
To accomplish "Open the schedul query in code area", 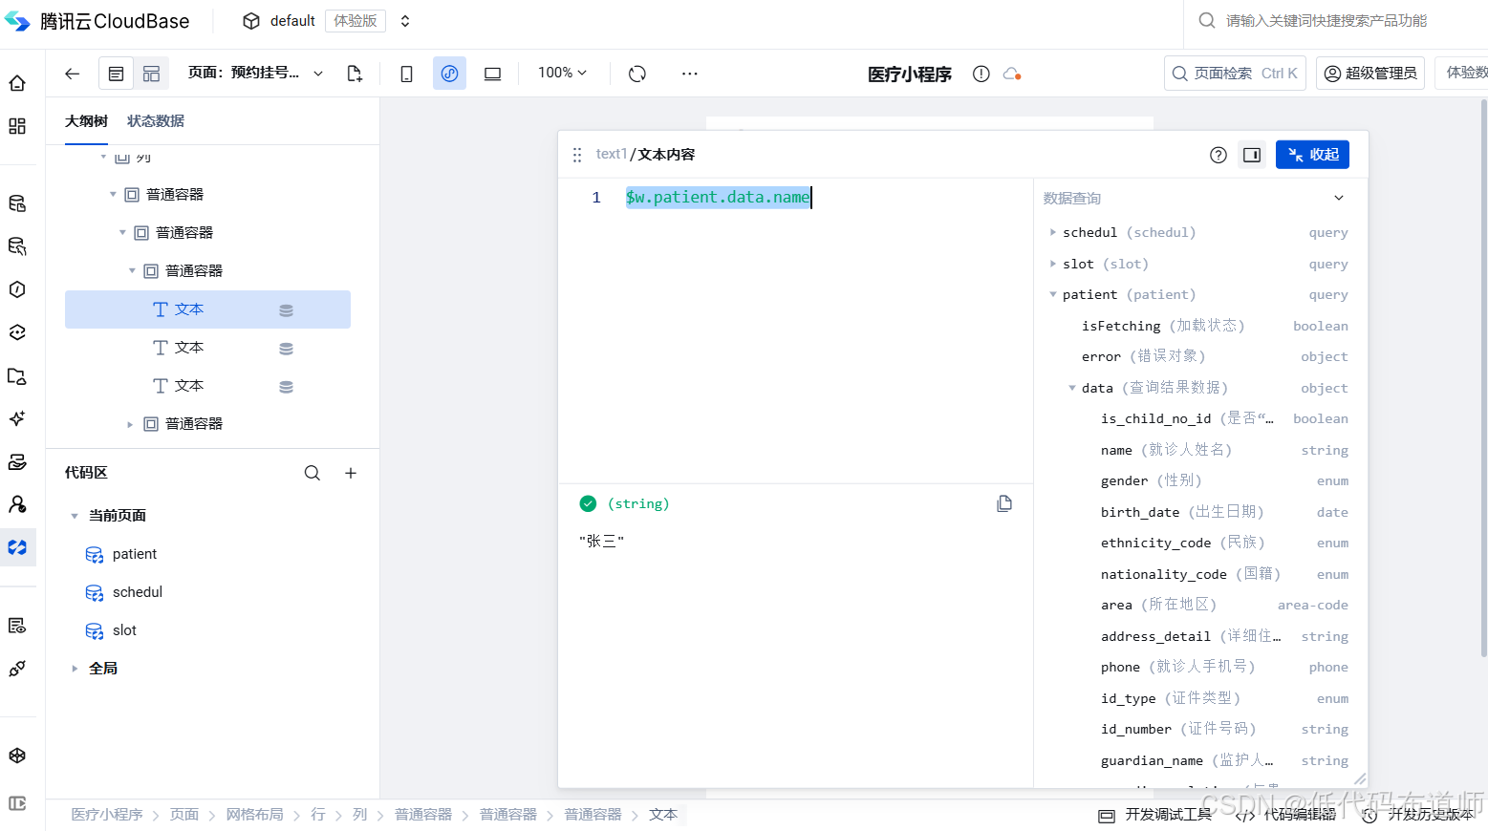I will click(x=124, y=592).
